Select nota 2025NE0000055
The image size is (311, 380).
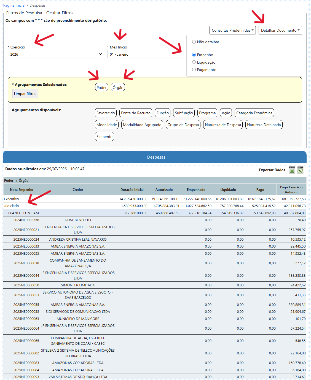pyautogui.click(x=26, y=305)
